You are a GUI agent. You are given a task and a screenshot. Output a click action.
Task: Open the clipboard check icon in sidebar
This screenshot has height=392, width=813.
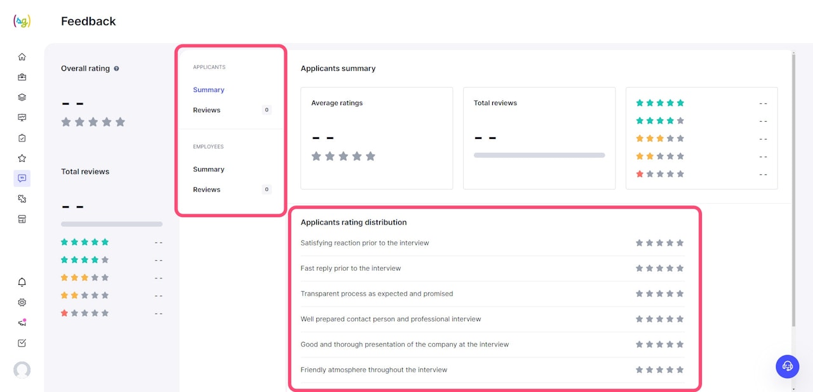point(22,138)
